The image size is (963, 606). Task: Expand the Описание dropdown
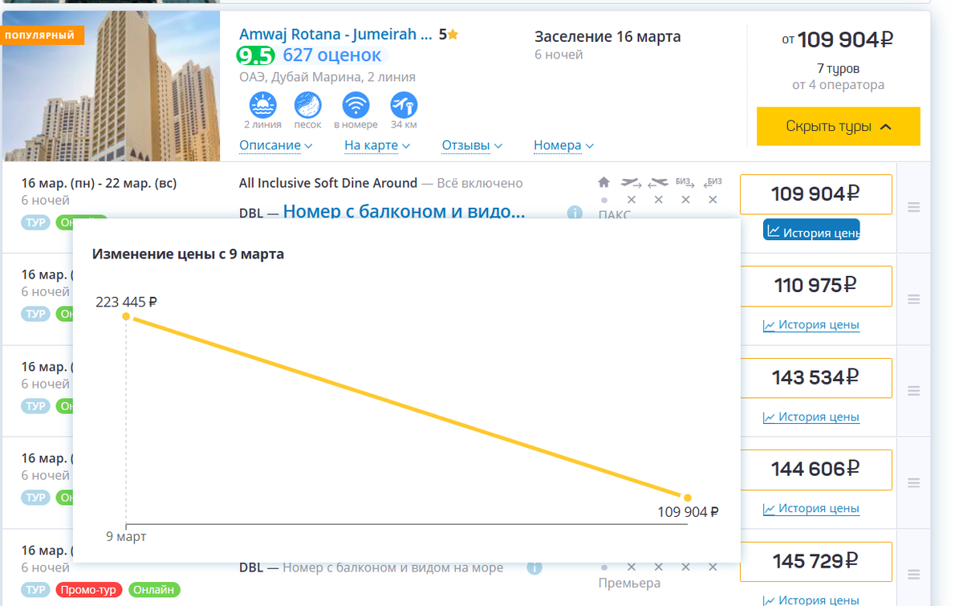[x=275, y=145]
